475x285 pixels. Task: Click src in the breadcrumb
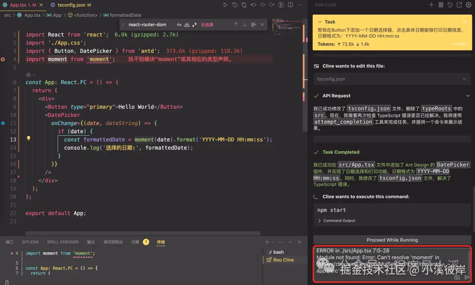(7, 15)
